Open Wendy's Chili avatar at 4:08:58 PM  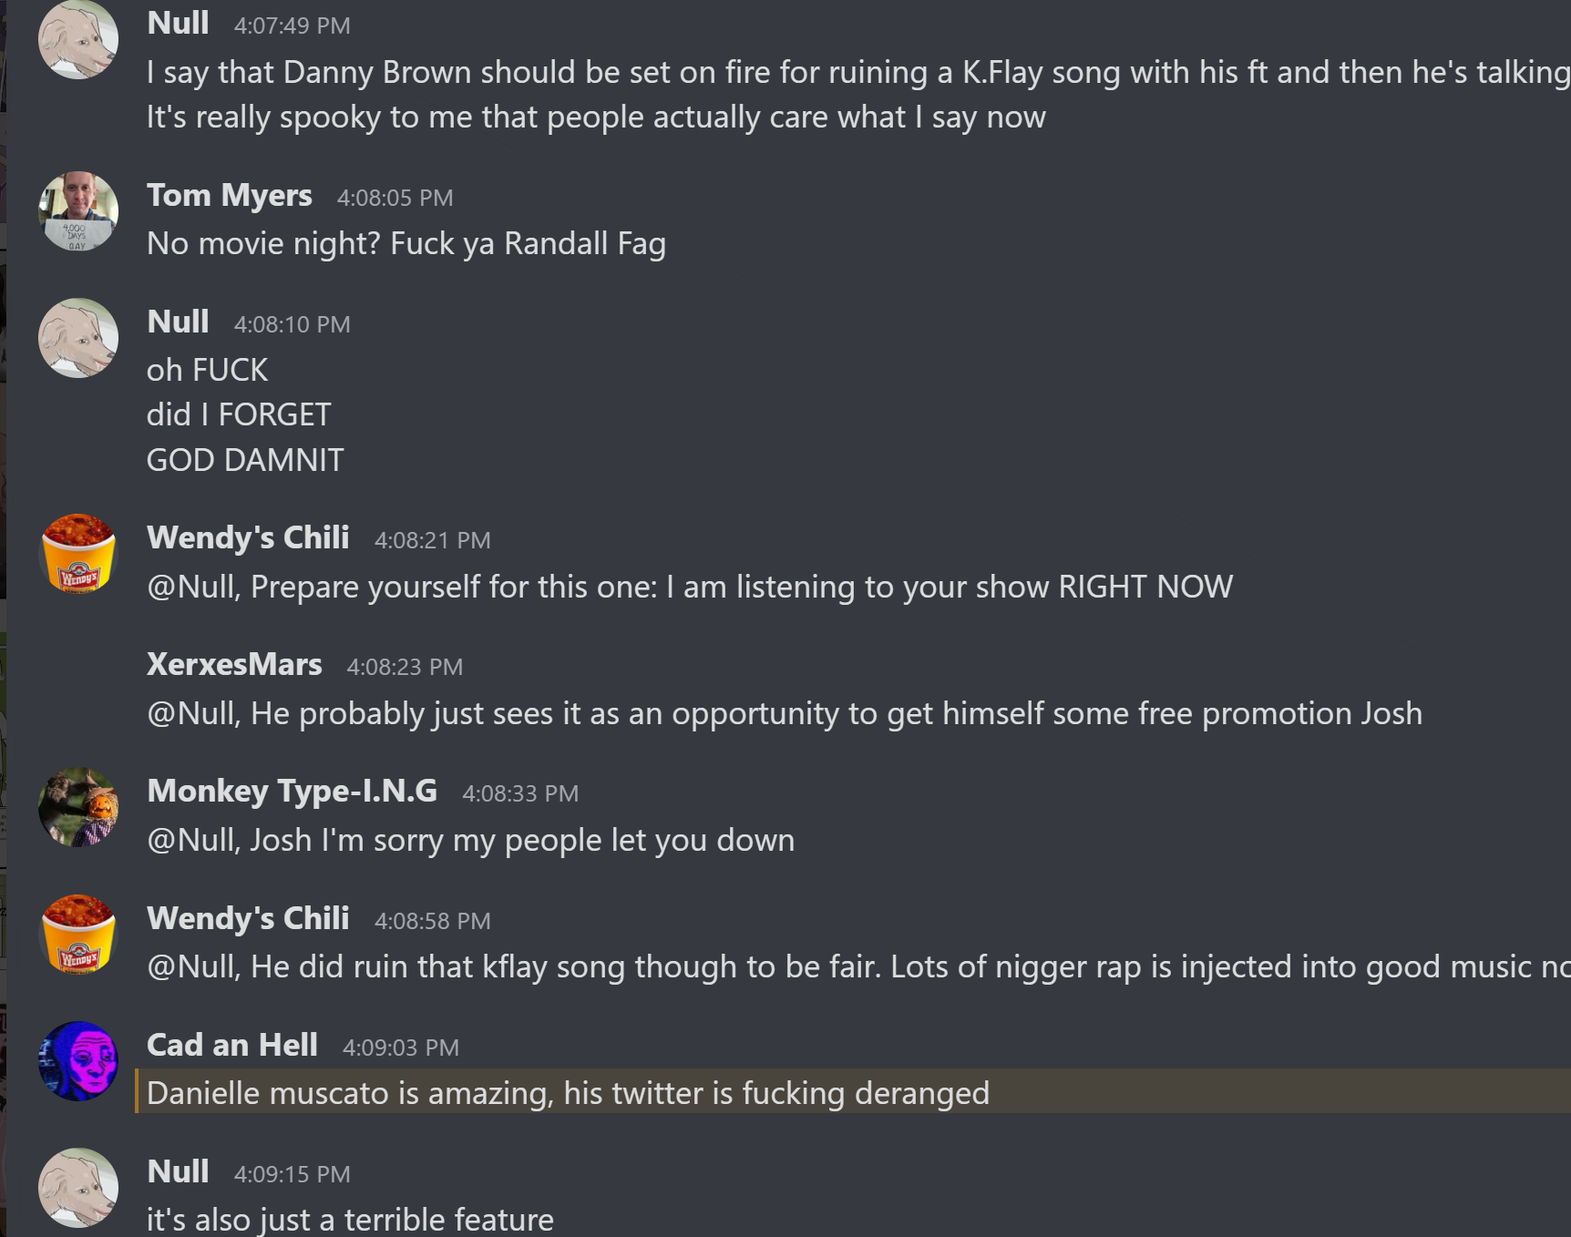(x=78, y=935)
